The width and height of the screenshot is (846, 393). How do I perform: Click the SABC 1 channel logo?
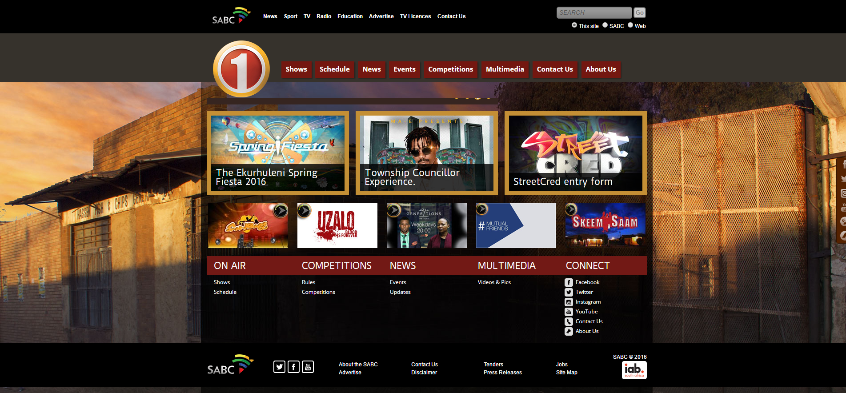[241, 69]
